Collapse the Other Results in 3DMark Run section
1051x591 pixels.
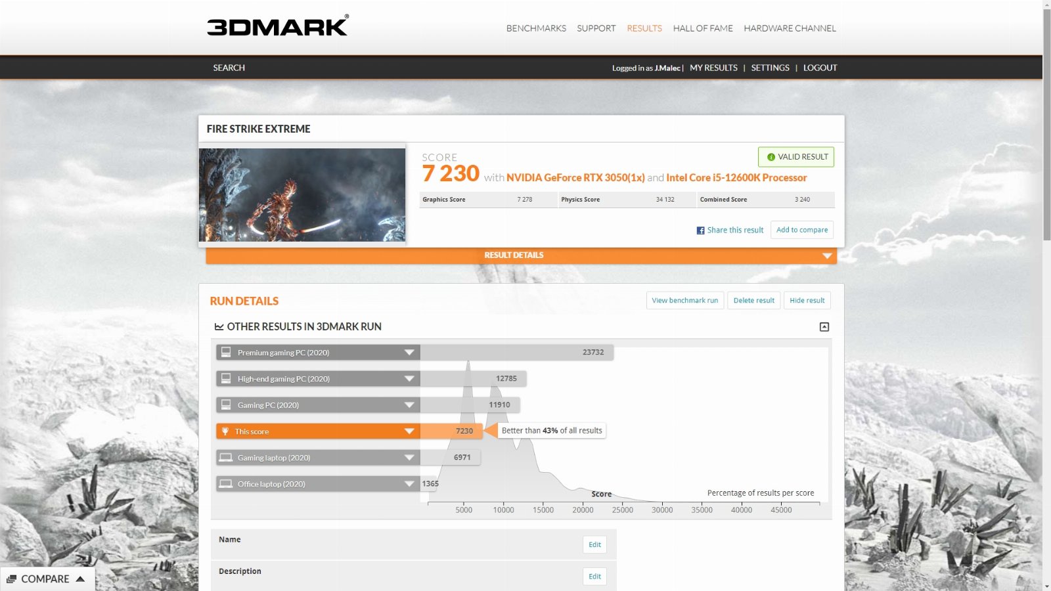click(824, 326)
